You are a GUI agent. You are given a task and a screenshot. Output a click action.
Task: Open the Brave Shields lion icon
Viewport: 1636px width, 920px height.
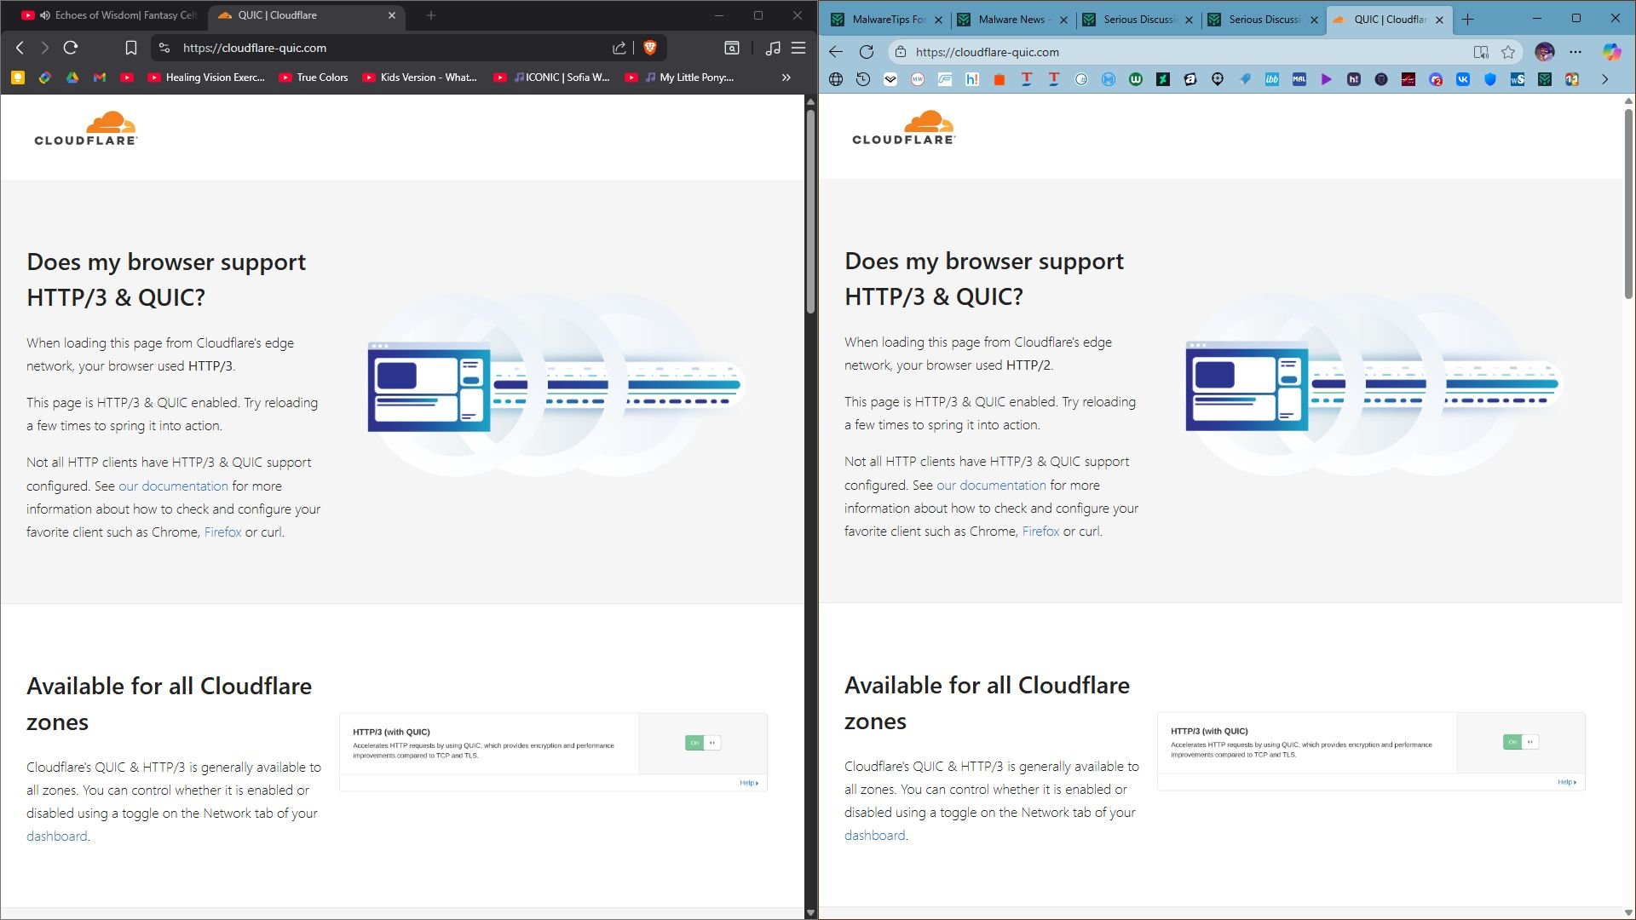[x=650, y=49]
